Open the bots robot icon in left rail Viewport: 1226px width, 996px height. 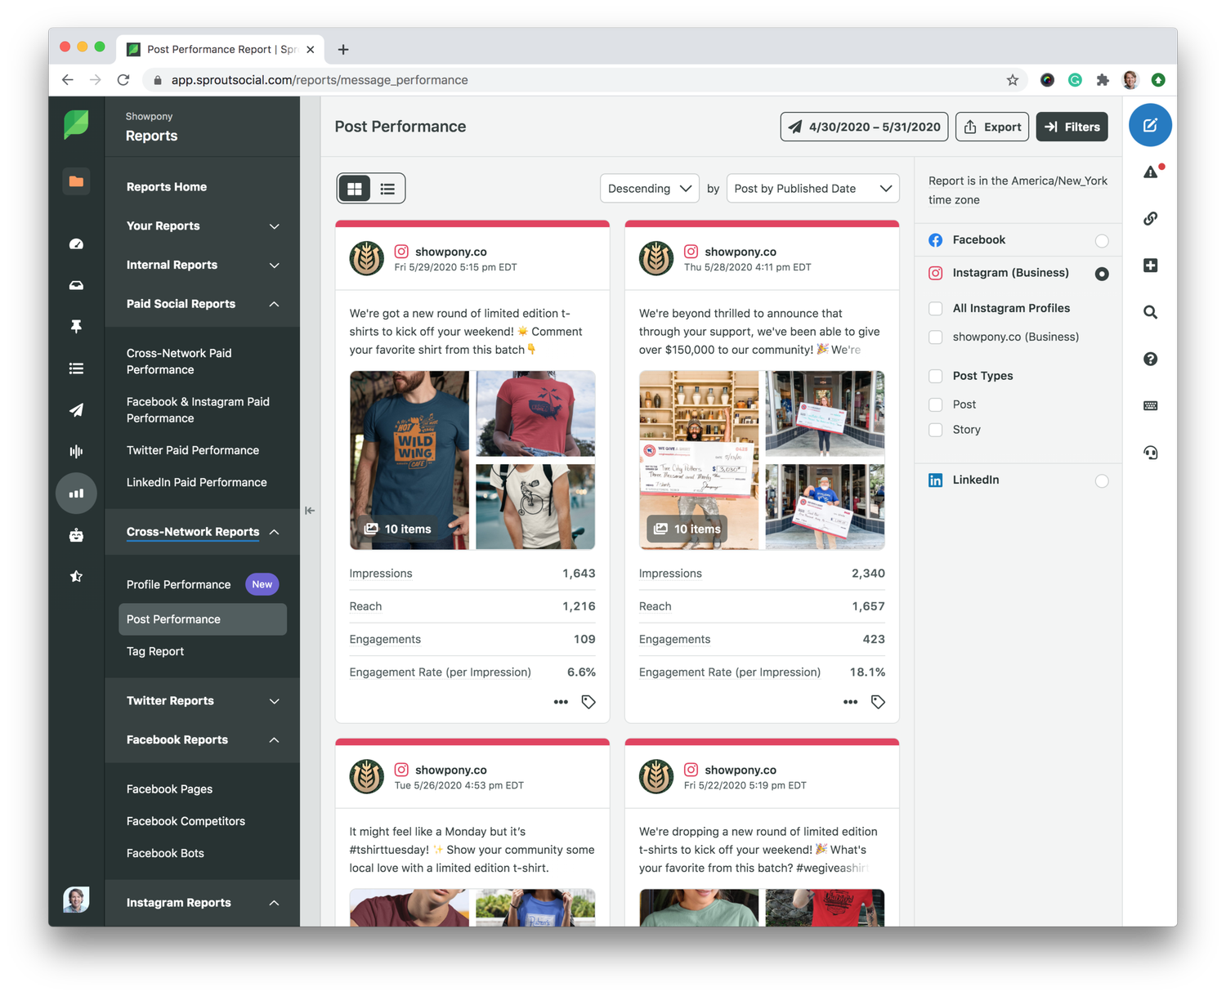pos(76,535)
